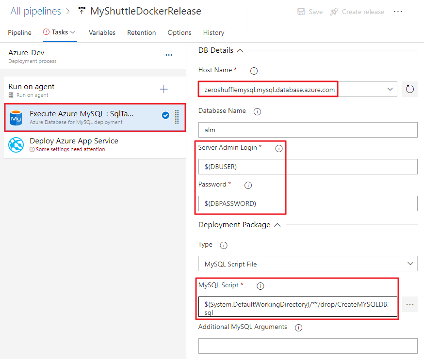Image resolution: width=424 pixels, height=359 pixels.
Task: Click the Host Name info icon
Action: coord(254,71)
